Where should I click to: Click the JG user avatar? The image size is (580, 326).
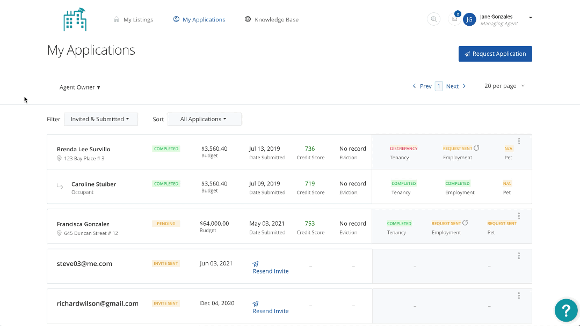pyautogui.click(x=469, y=19)
